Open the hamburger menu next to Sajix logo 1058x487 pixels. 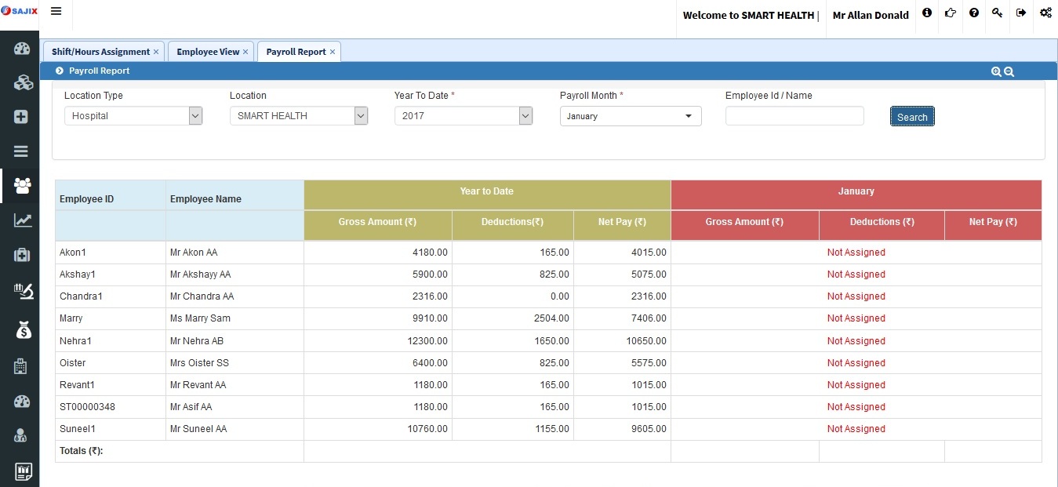click(x=56, y=12)
